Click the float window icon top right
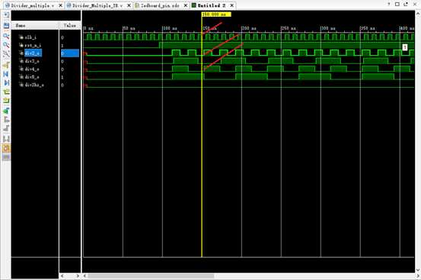Screen dimensions: 421x280 tap(406, 4)
